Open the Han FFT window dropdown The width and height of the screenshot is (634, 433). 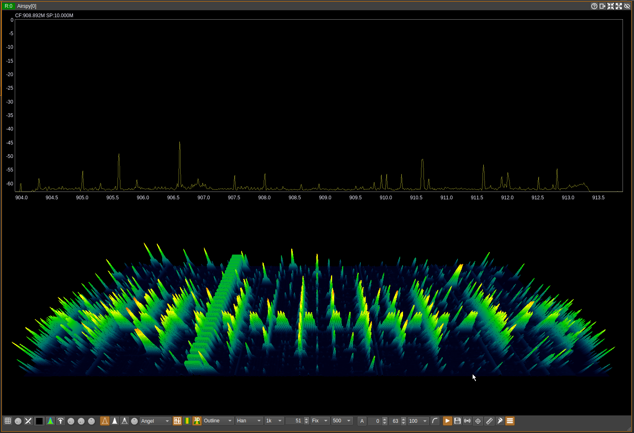(249, 421)
